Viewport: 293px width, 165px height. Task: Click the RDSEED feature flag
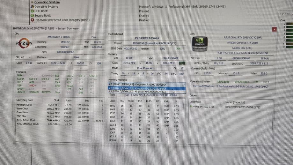point(46,92)
